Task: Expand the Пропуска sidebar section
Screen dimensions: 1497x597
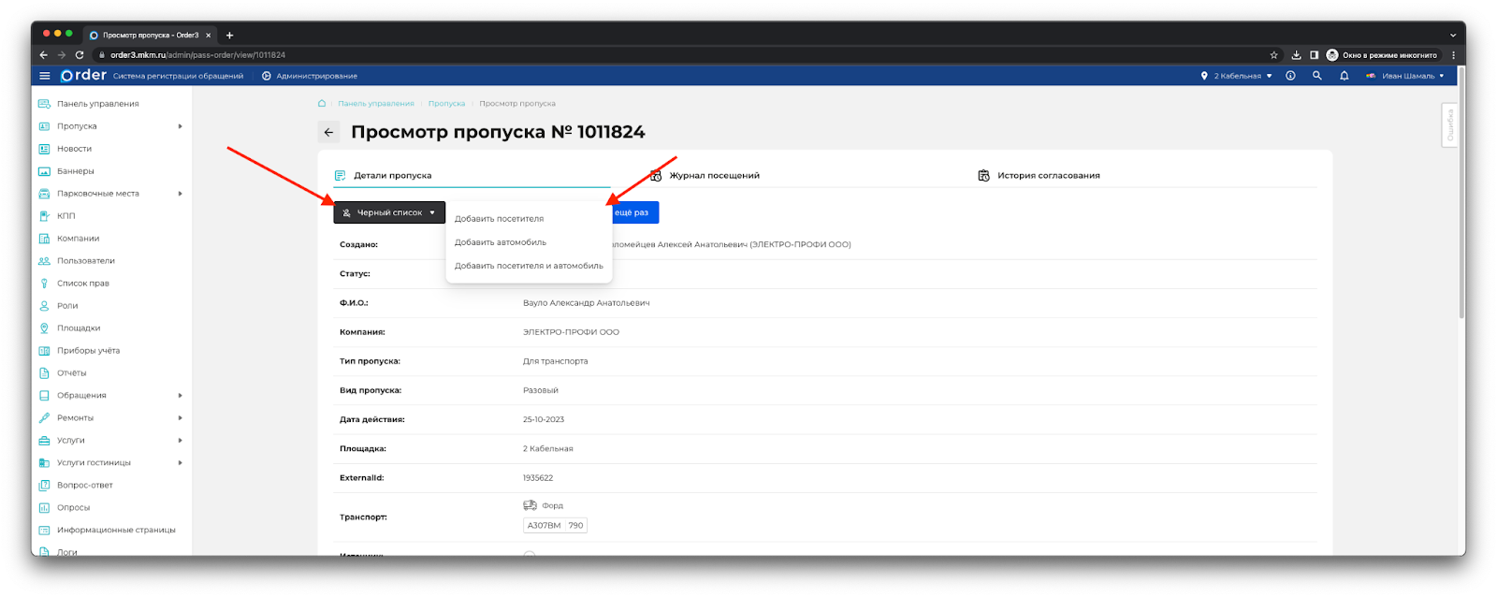Action: tap(77, 126)
